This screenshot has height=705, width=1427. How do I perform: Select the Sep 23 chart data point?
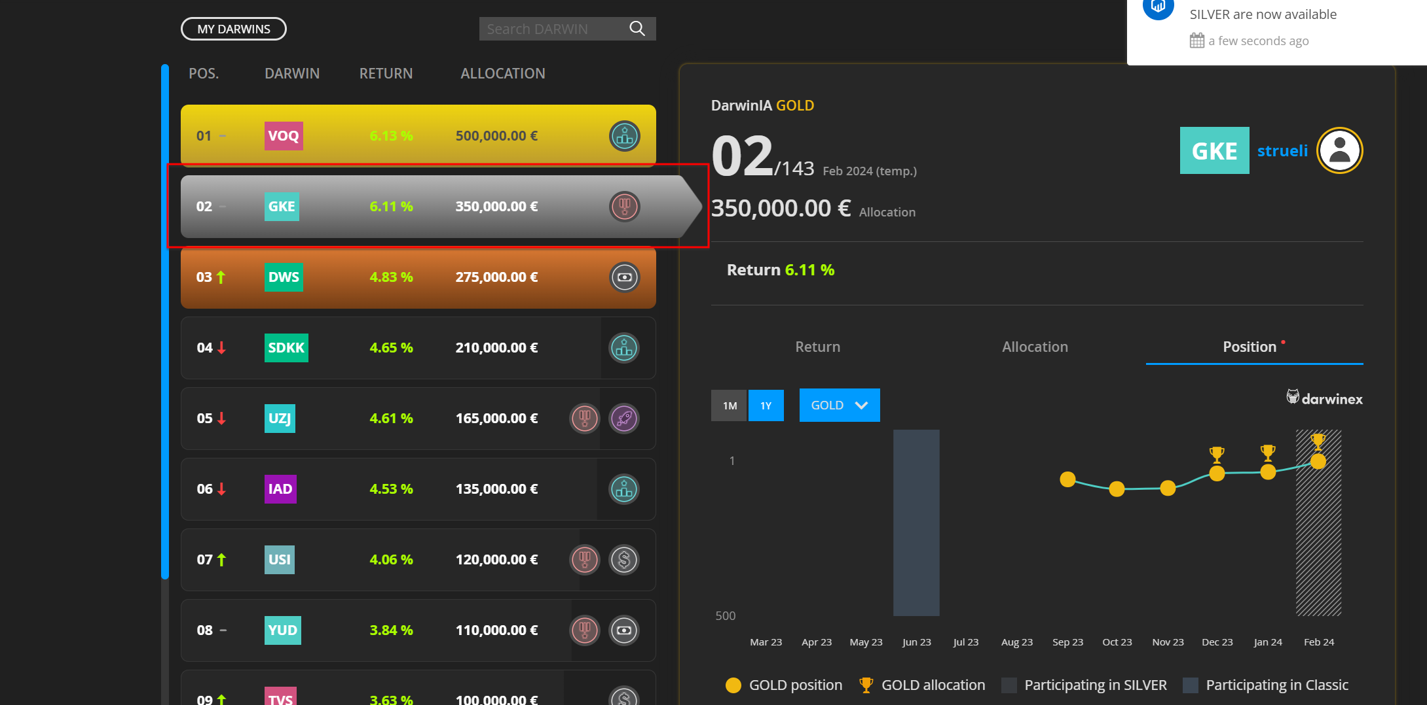(1068, 480)
